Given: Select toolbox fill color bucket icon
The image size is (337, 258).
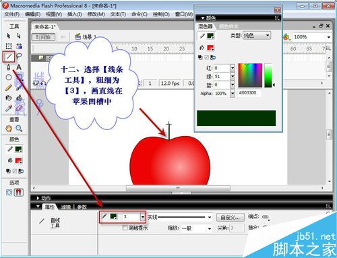Looking at the screenshot, I should tap(10, 160).
